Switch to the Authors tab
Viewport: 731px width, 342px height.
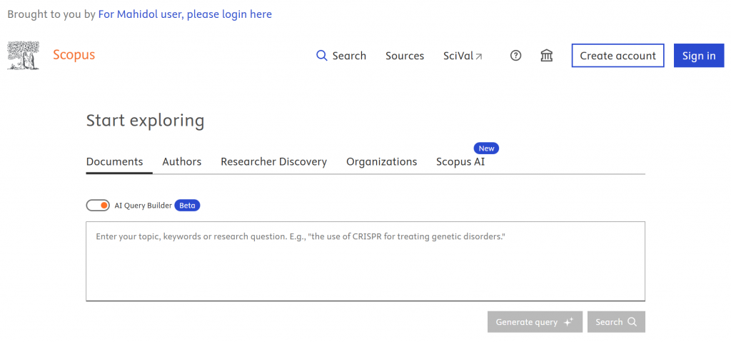tap(181, 162)
